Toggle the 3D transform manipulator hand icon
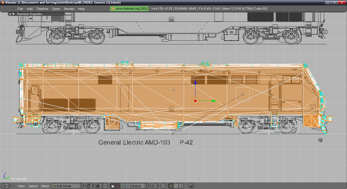Screen dimensions: 347x189 [113, 186]
